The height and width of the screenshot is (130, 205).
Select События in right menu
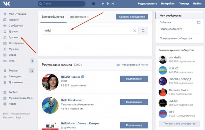pos(165,22)
